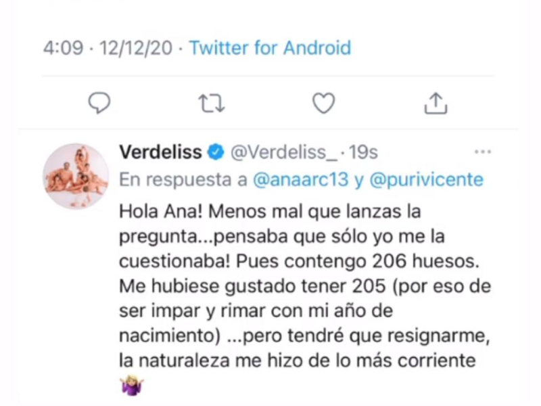Open the @anaarc13 mention
The width and height of the screenshot is (541, 406).
pyautogui.click(x=300, y=180)
